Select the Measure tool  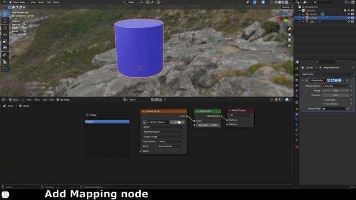(x=5, y=62)
